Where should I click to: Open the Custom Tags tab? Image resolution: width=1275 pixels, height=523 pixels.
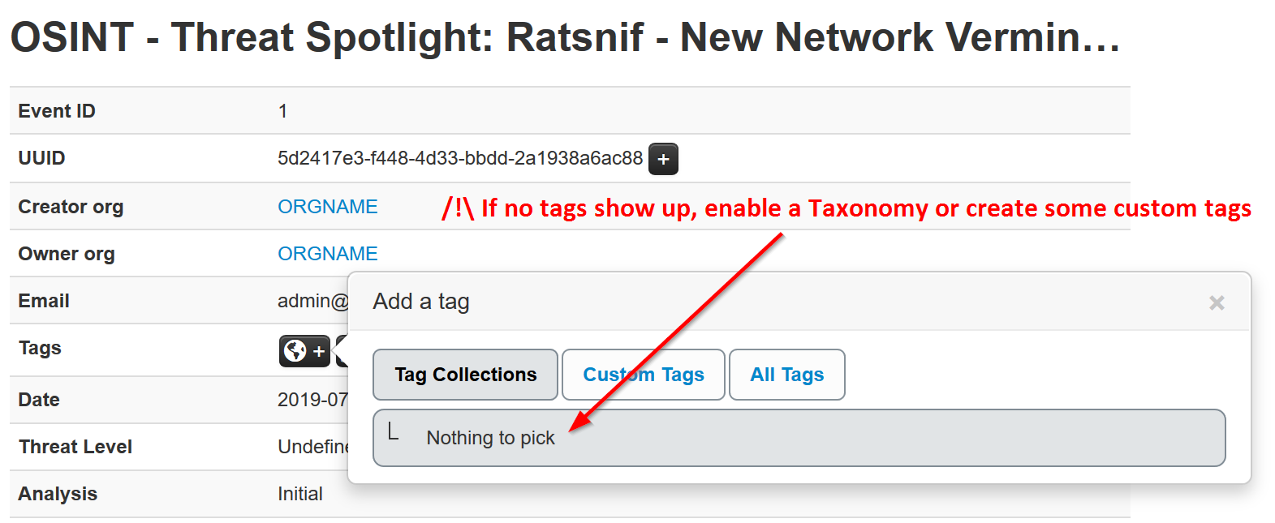(643, 375)
